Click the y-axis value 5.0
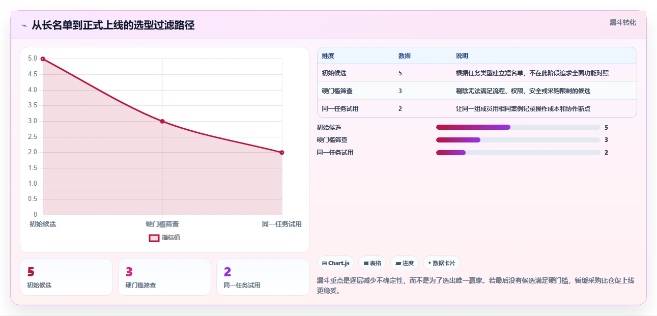The height and width of the screenshot is (316, 657). click(x=33, y=59)
